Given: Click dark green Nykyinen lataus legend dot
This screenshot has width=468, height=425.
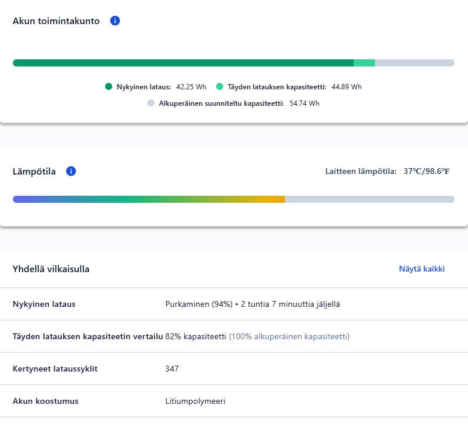Looking at the screenshot, I should 109,86.
